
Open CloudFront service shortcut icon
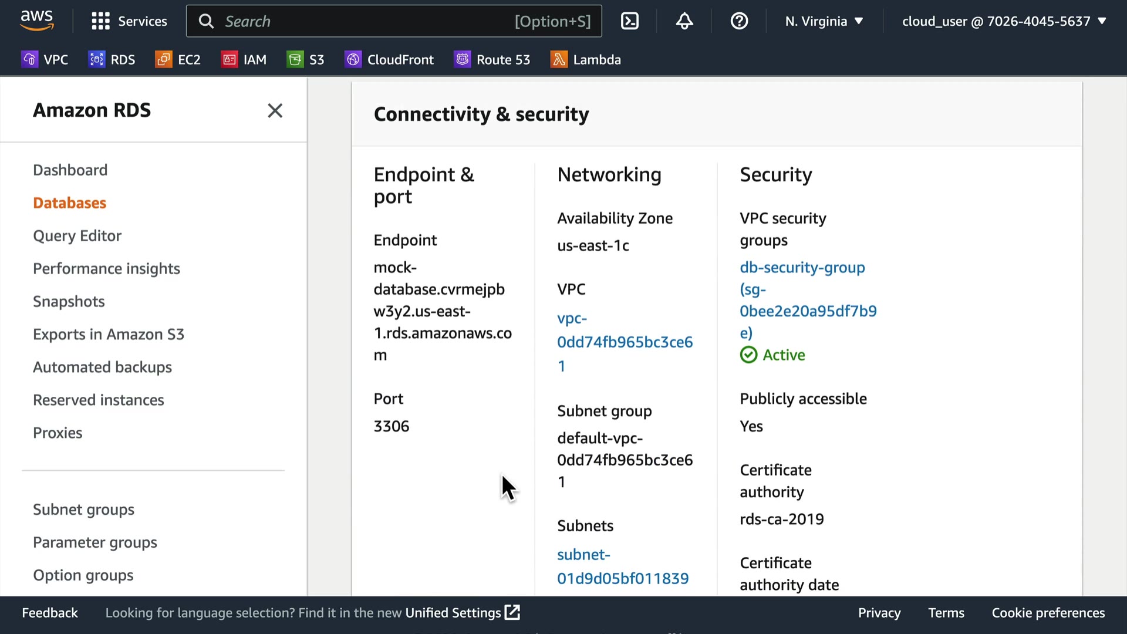point(353,59)
